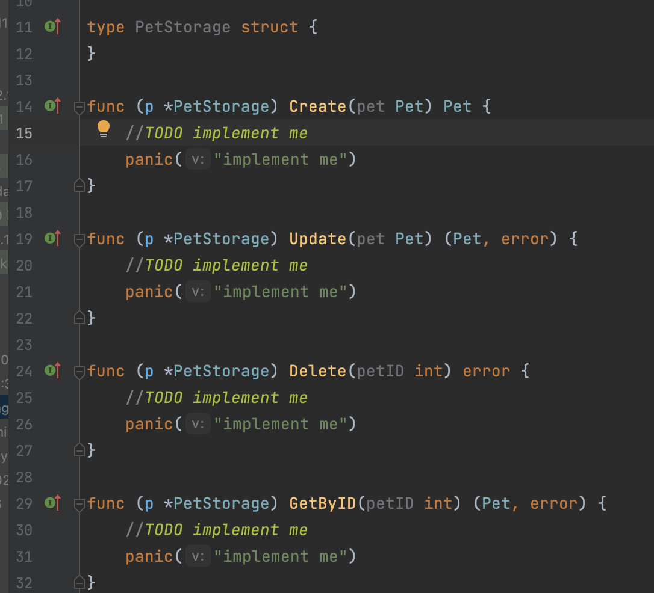Collapse the Update function using its fold marker

pyautogui.click(x=79, y=239)
